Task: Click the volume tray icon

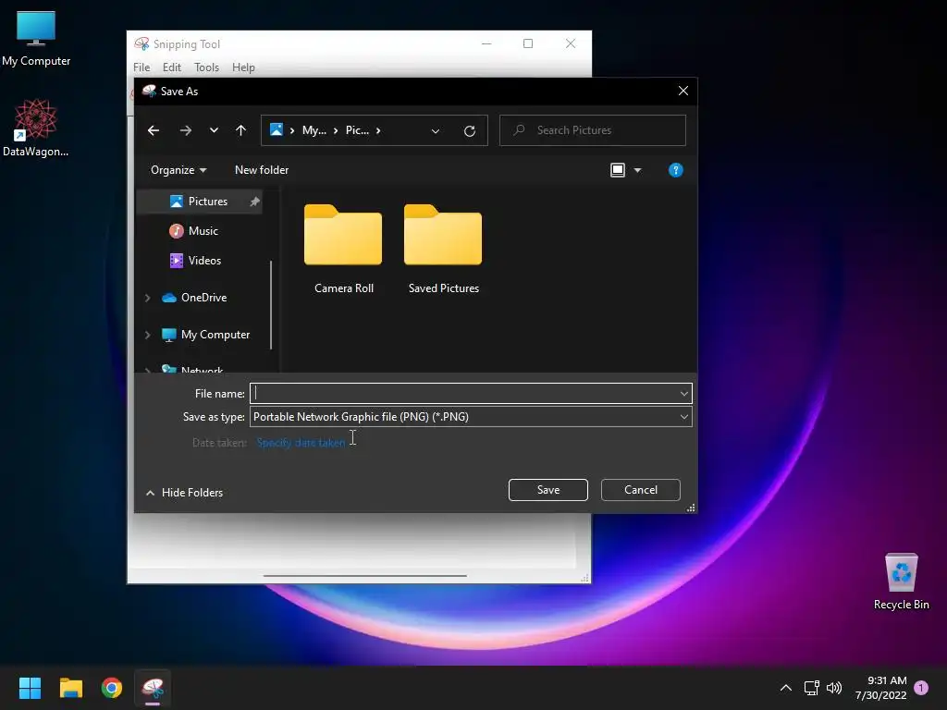Action: click(x=834, y=688)
